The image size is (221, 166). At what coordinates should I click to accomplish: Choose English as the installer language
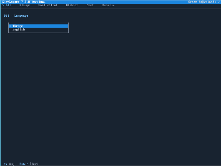click(38, 30)
